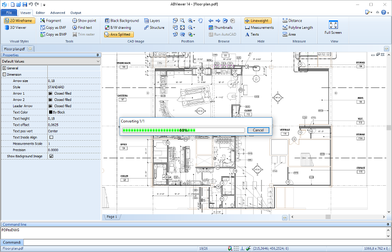The width and height of the screenshot is (392, 252).
Task: Click the New document icon in quick access toolbar
Action: tap(12, 4)
